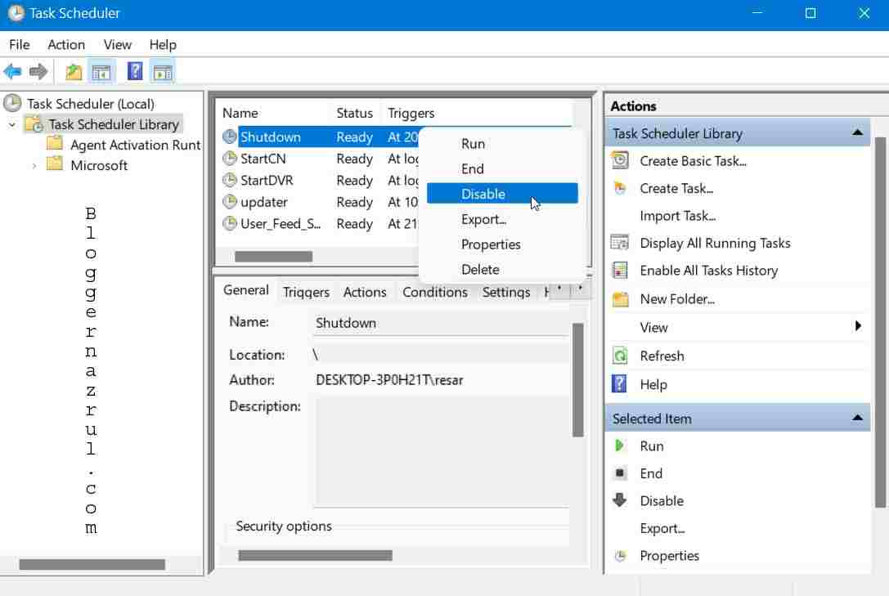Switch to the Actions tab in details
Image resolution: width=889 pixels, height=596 pixels.
(365, 292)
